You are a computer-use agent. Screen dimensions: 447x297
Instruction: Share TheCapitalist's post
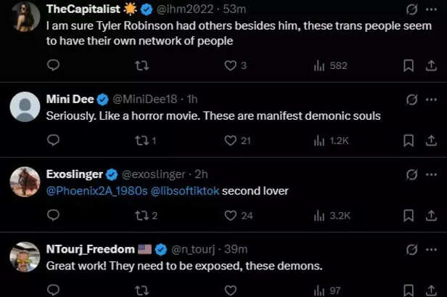point(432,65)
